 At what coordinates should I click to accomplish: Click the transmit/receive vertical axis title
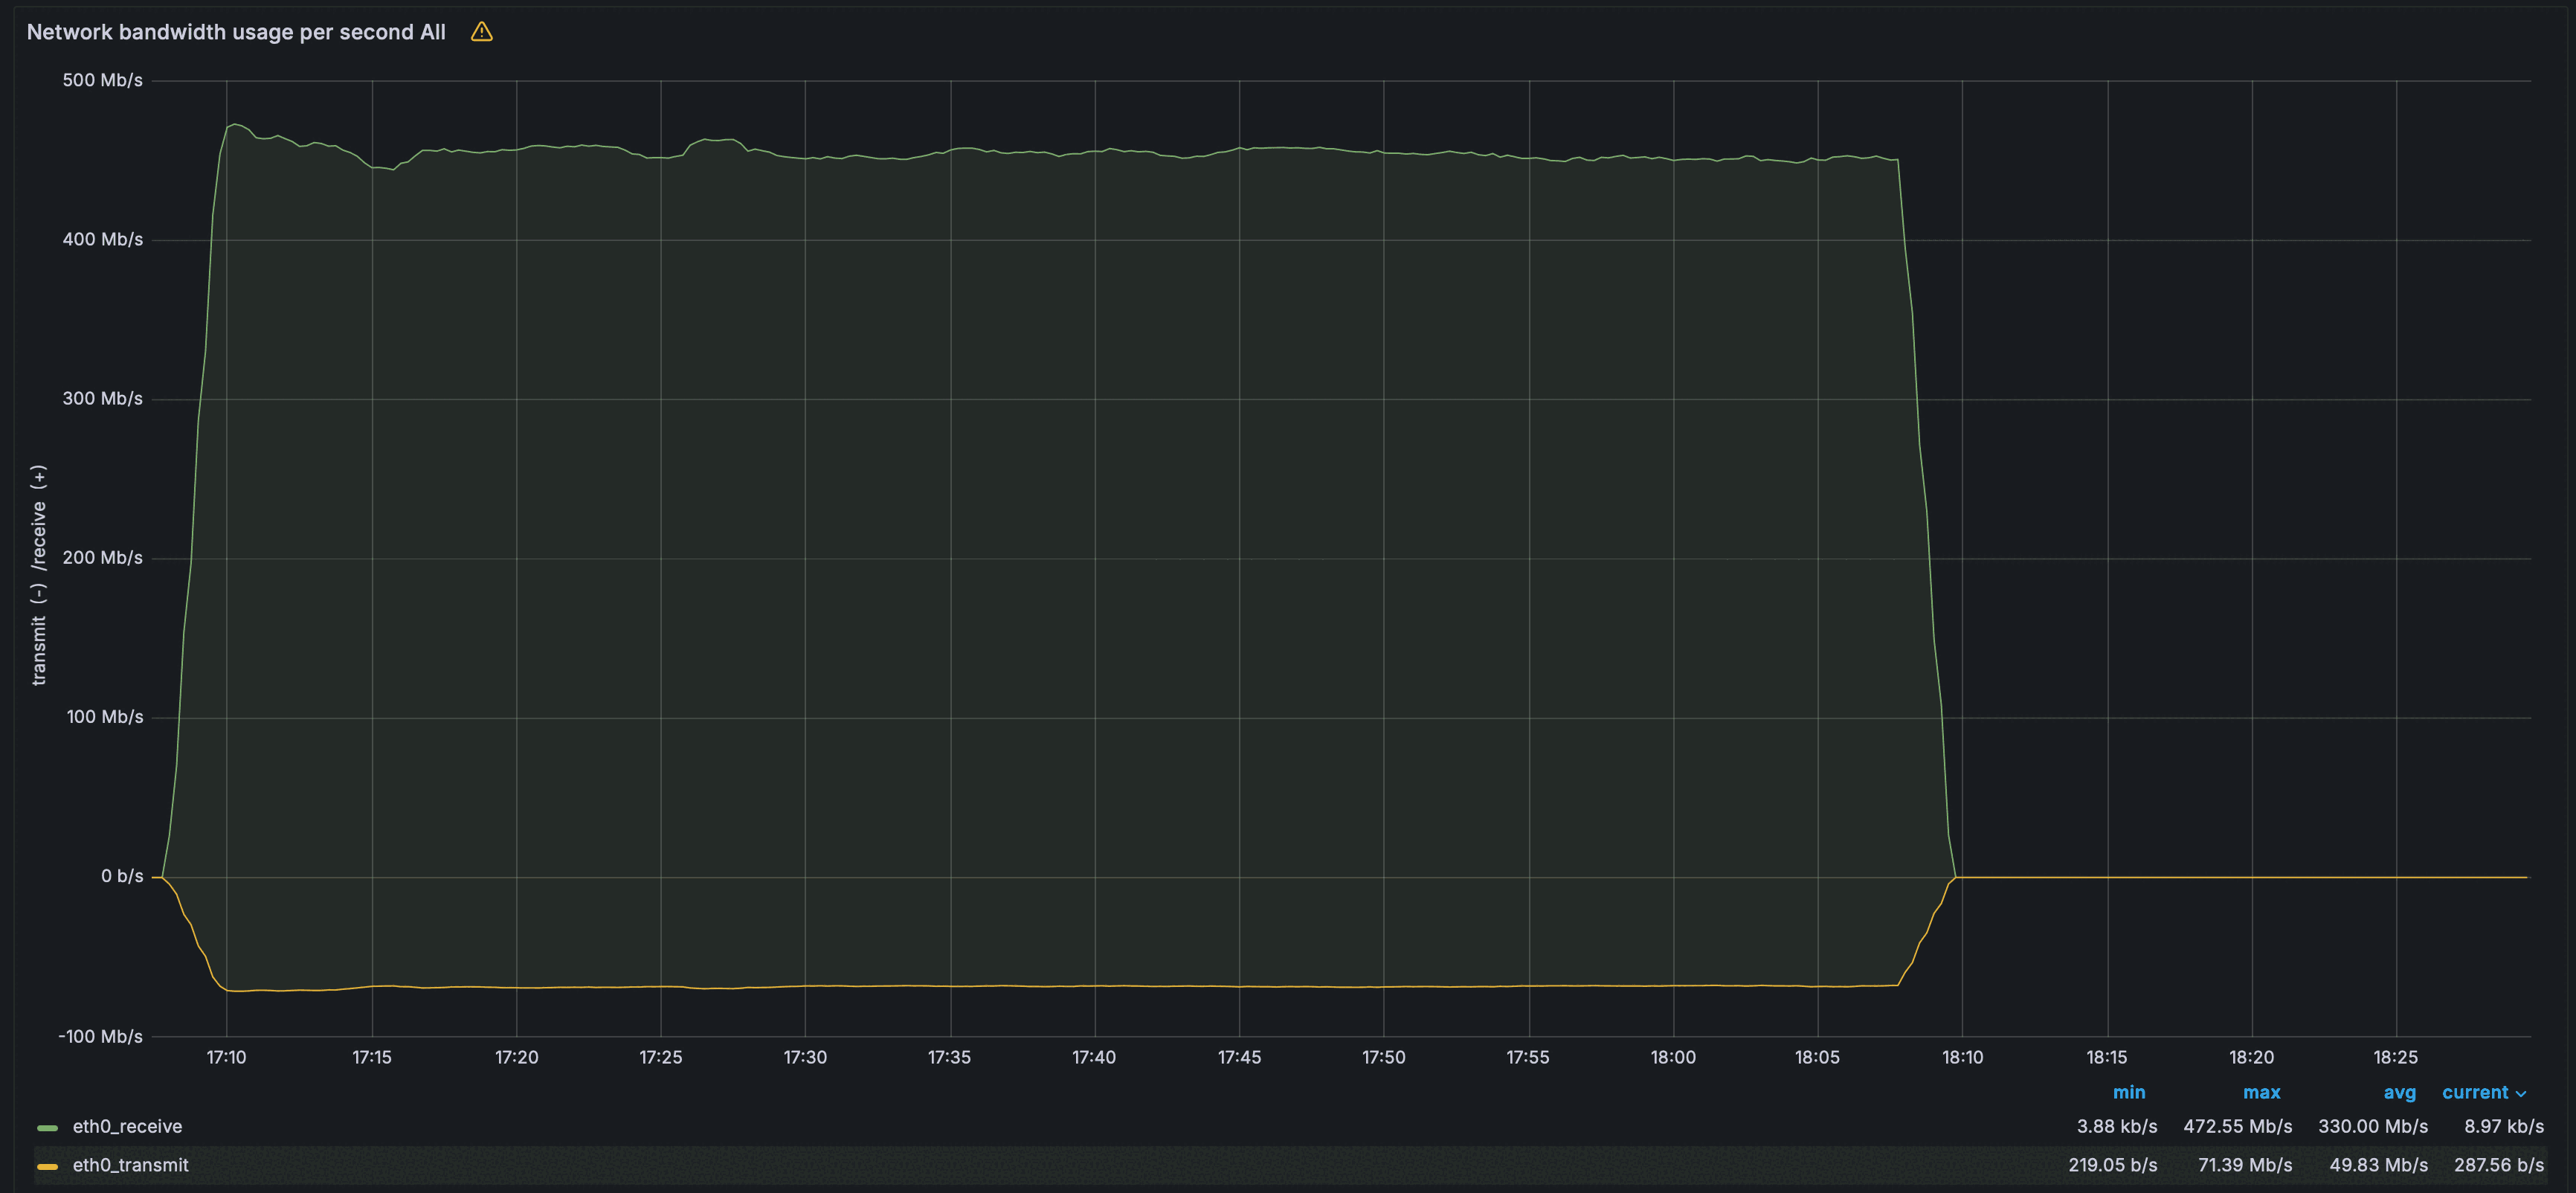(38, 575)
